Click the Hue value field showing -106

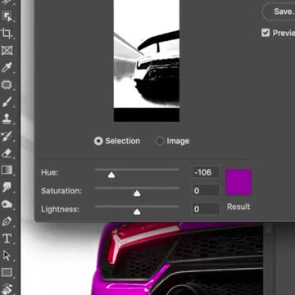click(206, 172)
